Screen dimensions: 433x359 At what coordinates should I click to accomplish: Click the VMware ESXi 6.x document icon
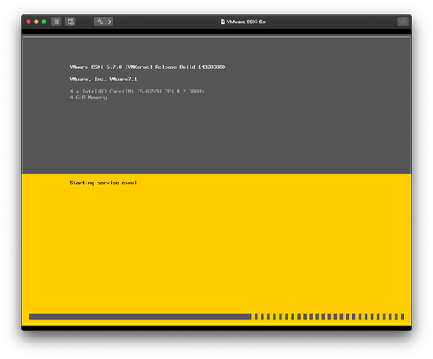point(223,22)
